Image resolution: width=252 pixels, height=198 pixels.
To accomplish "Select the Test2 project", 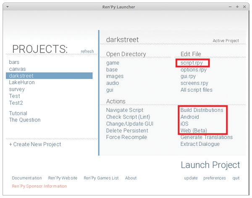I will tap(16, 103).
